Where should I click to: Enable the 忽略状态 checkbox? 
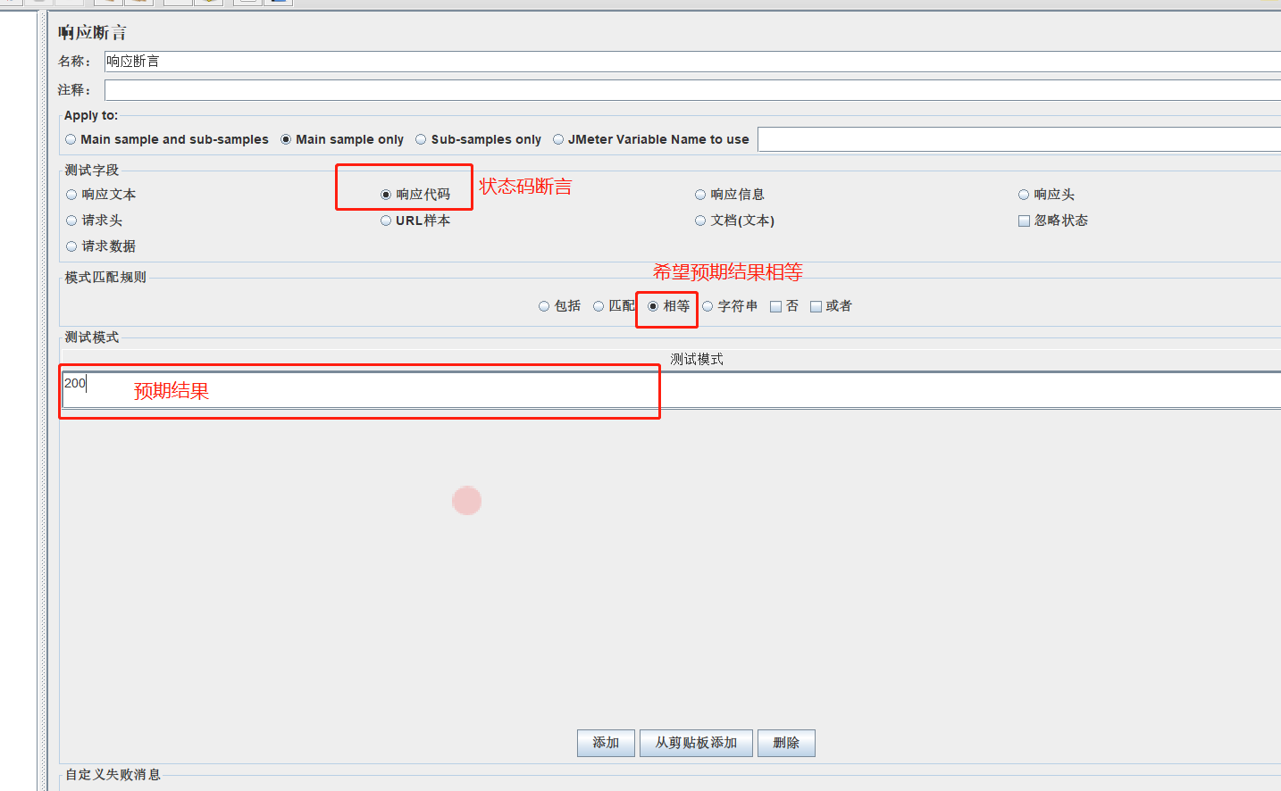(1053, 221)
